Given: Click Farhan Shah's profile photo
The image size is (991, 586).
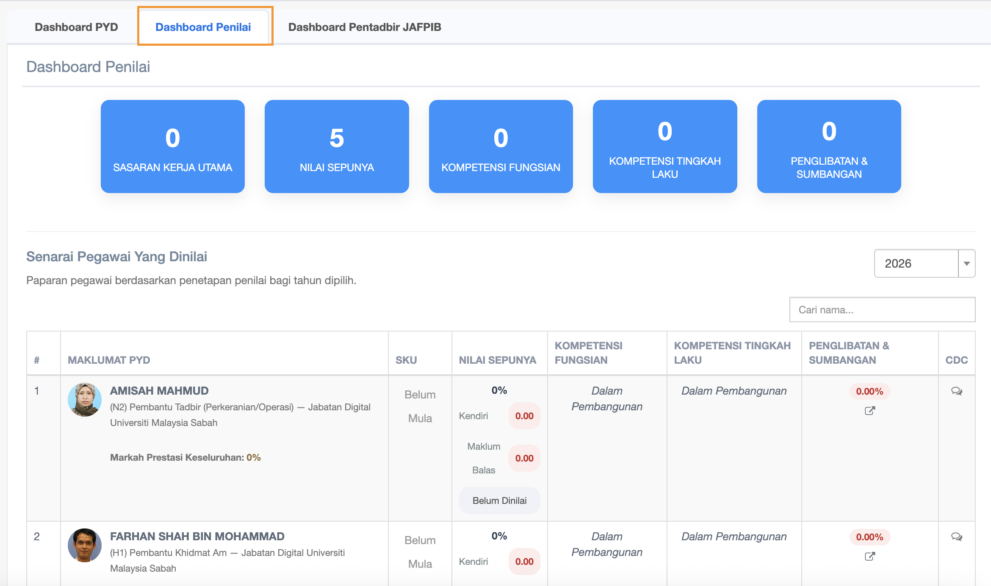Looking at the screenshot, I should (x=85, y=545).
